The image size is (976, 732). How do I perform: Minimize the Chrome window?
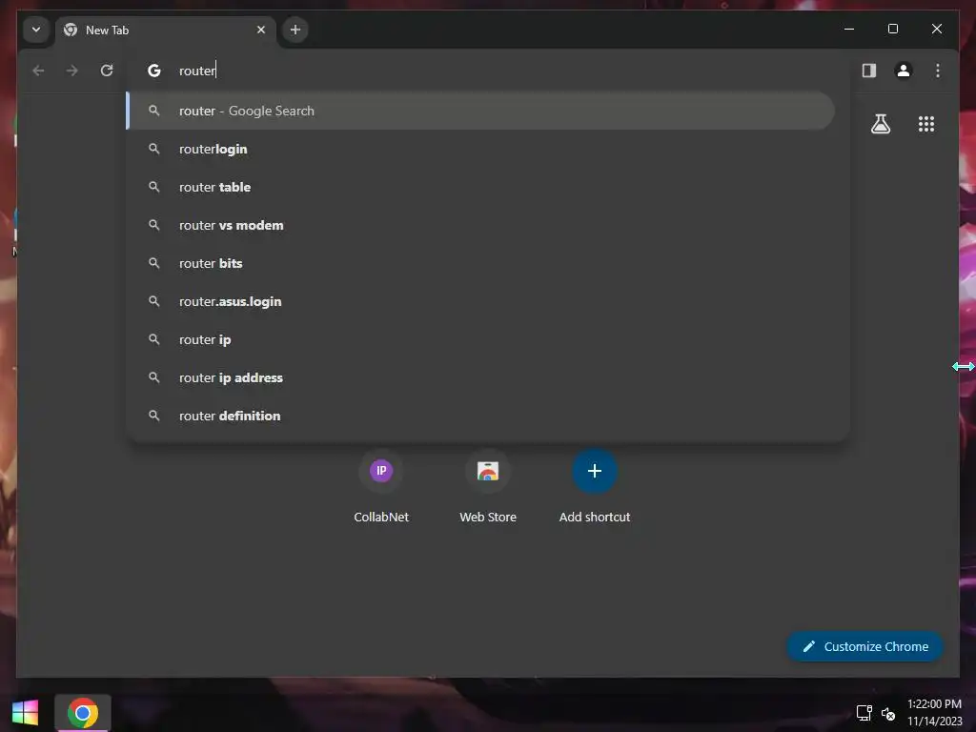coord(849,29)
